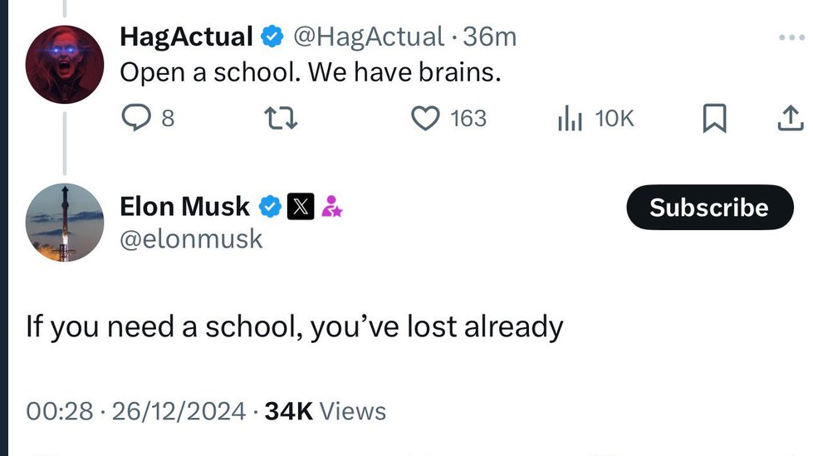Click HagActual's blue verified checkmark
This screenshot has width=813, height=456.
pyautogui.click(x=271, y=37)
